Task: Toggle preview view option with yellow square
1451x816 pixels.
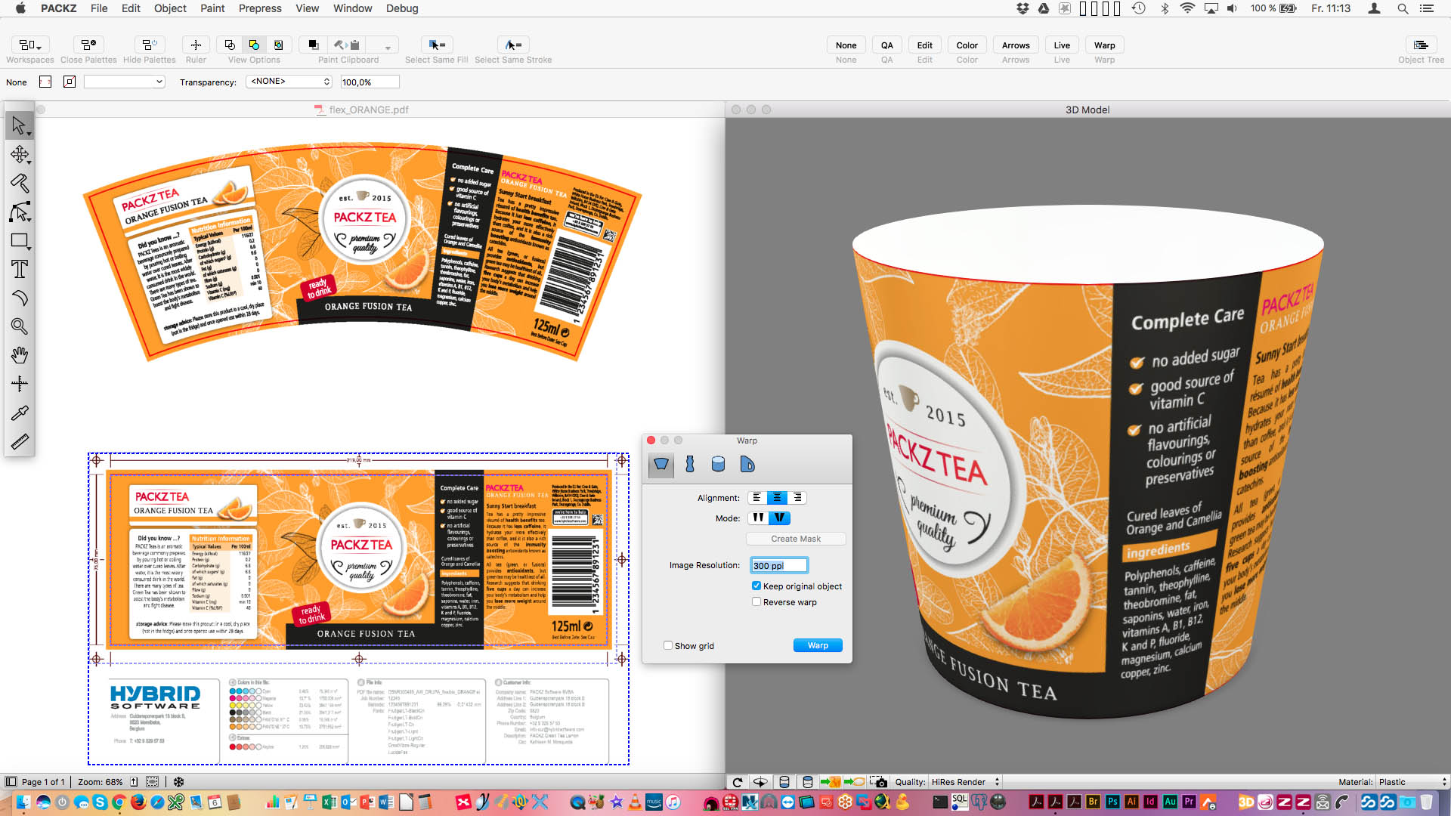Action: pyautogui.click(x=254, y=45)
